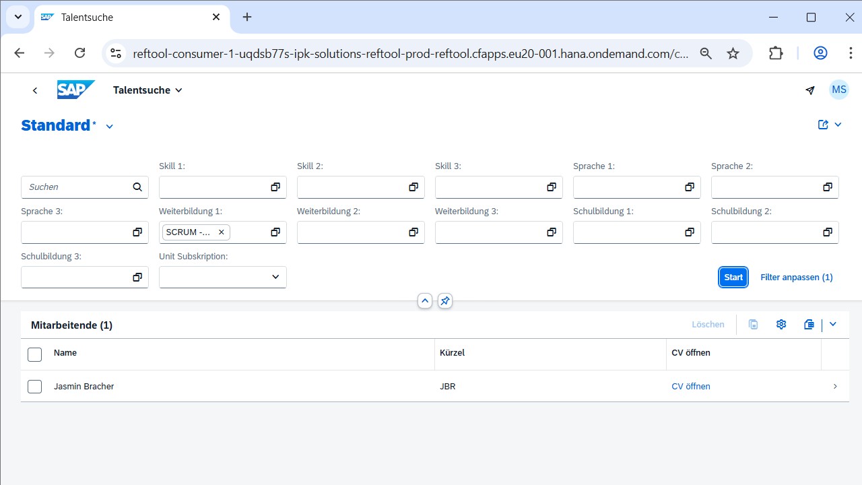
Task: Expand the Unit Subskription dropdown
Action: (x=275, y=277)
